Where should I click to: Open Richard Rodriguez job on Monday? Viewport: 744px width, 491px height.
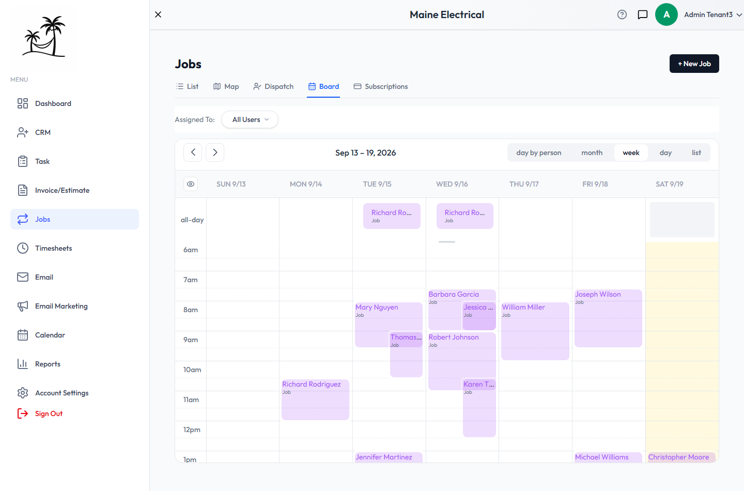pos(315,400)
